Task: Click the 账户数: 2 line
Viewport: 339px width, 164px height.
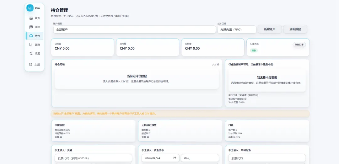Action: click(233, 130)
